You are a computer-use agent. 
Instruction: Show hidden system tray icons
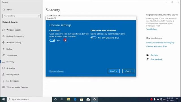point(148,99)
